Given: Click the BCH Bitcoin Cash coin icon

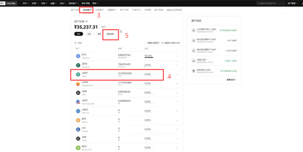Looking at the screenshot, I should pos(78,148).
